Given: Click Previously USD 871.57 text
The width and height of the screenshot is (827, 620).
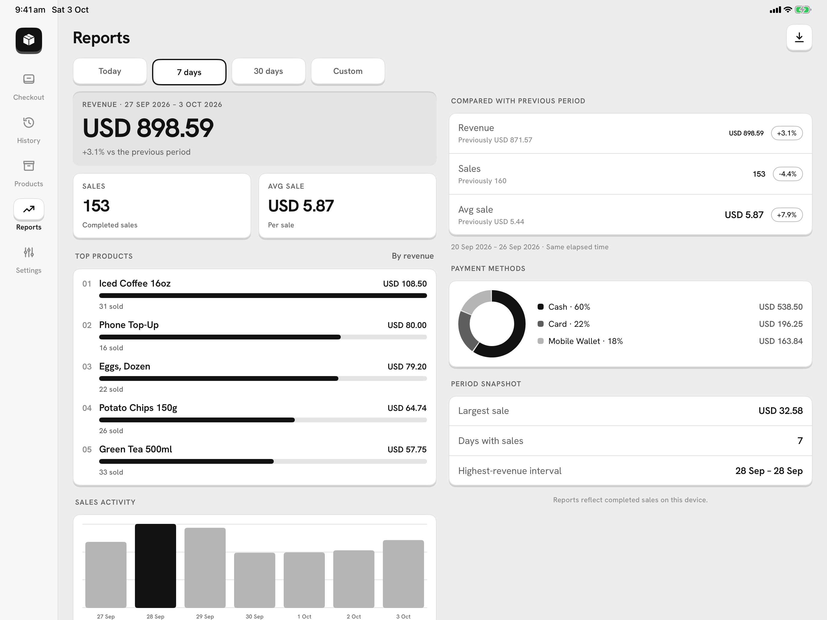Looking at the screenshot, I should (495, 140).
